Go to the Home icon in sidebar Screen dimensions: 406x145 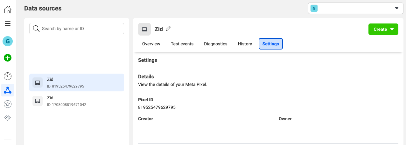tap(8, 10)
